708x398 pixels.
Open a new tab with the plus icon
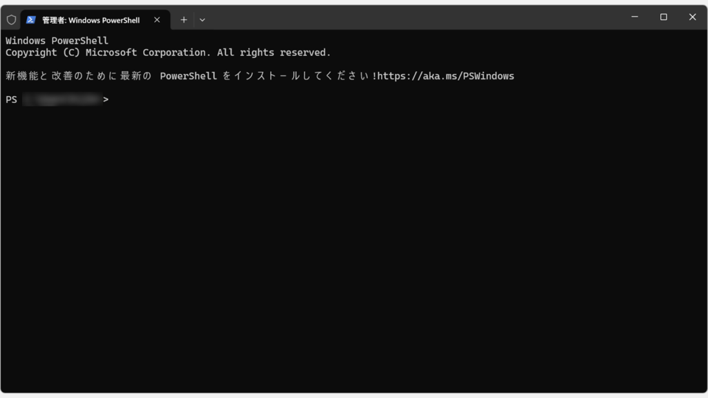coord(183,20)
